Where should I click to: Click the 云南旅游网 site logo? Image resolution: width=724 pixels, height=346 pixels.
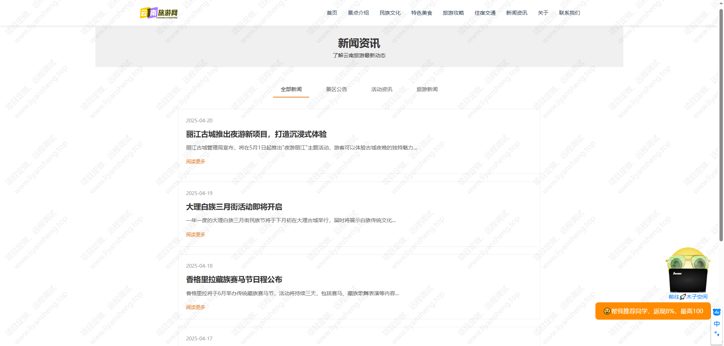[158, 13]
